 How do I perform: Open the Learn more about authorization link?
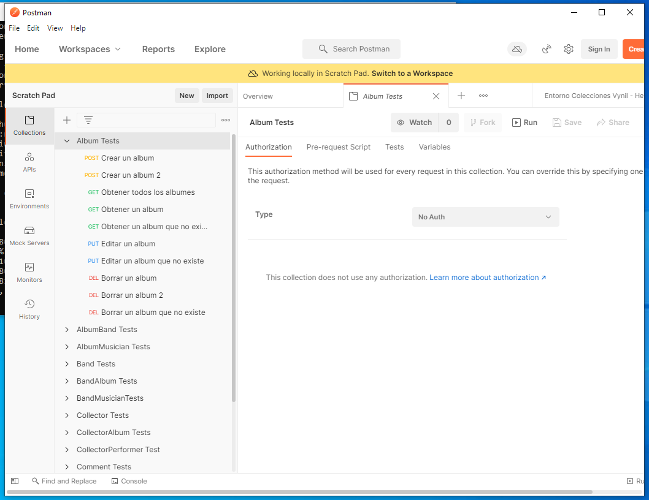(x=488, y=278)
